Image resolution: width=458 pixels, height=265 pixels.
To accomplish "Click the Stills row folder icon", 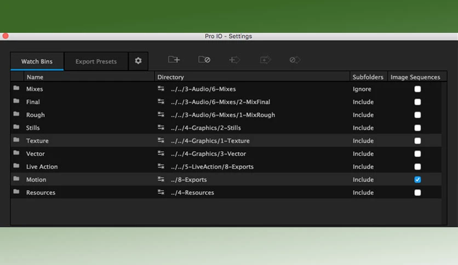I will [16, 127].
